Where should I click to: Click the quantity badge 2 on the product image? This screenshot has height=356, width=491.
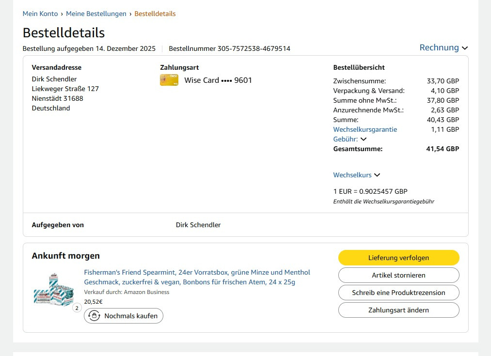[x=77, y=308]
